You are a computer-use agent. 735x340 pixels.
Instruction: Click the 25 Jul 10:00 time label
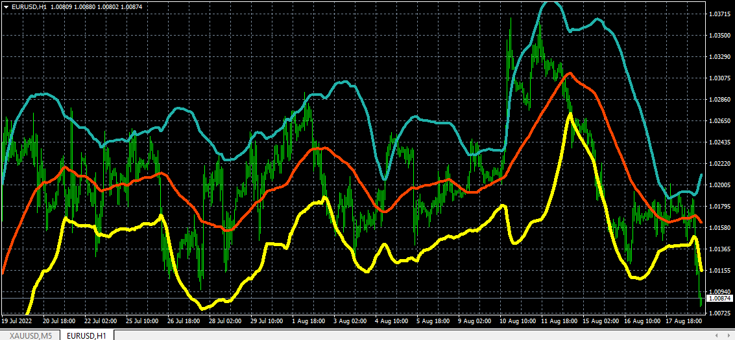pyautogui.click(x=143, y=321)
